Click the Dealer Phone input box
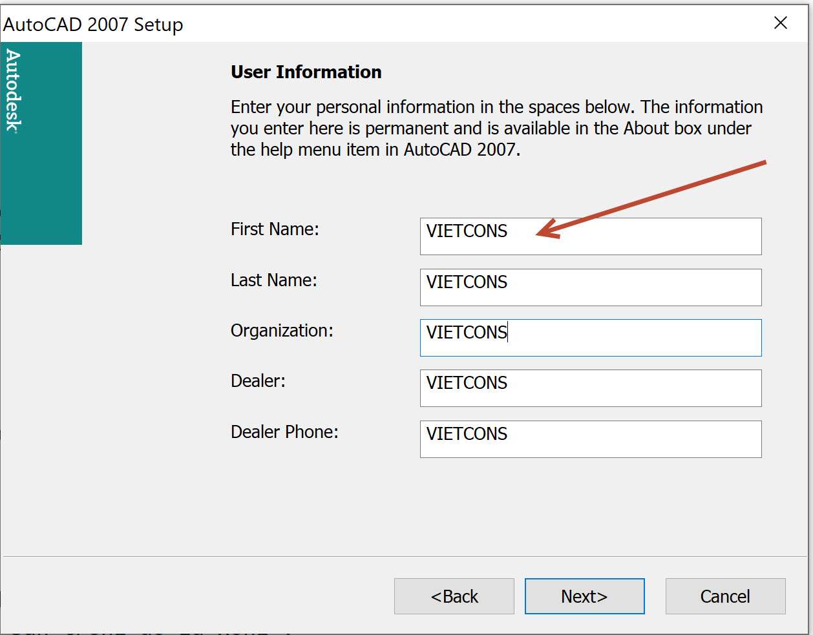The image size is (813, 635). click(590, 439)
